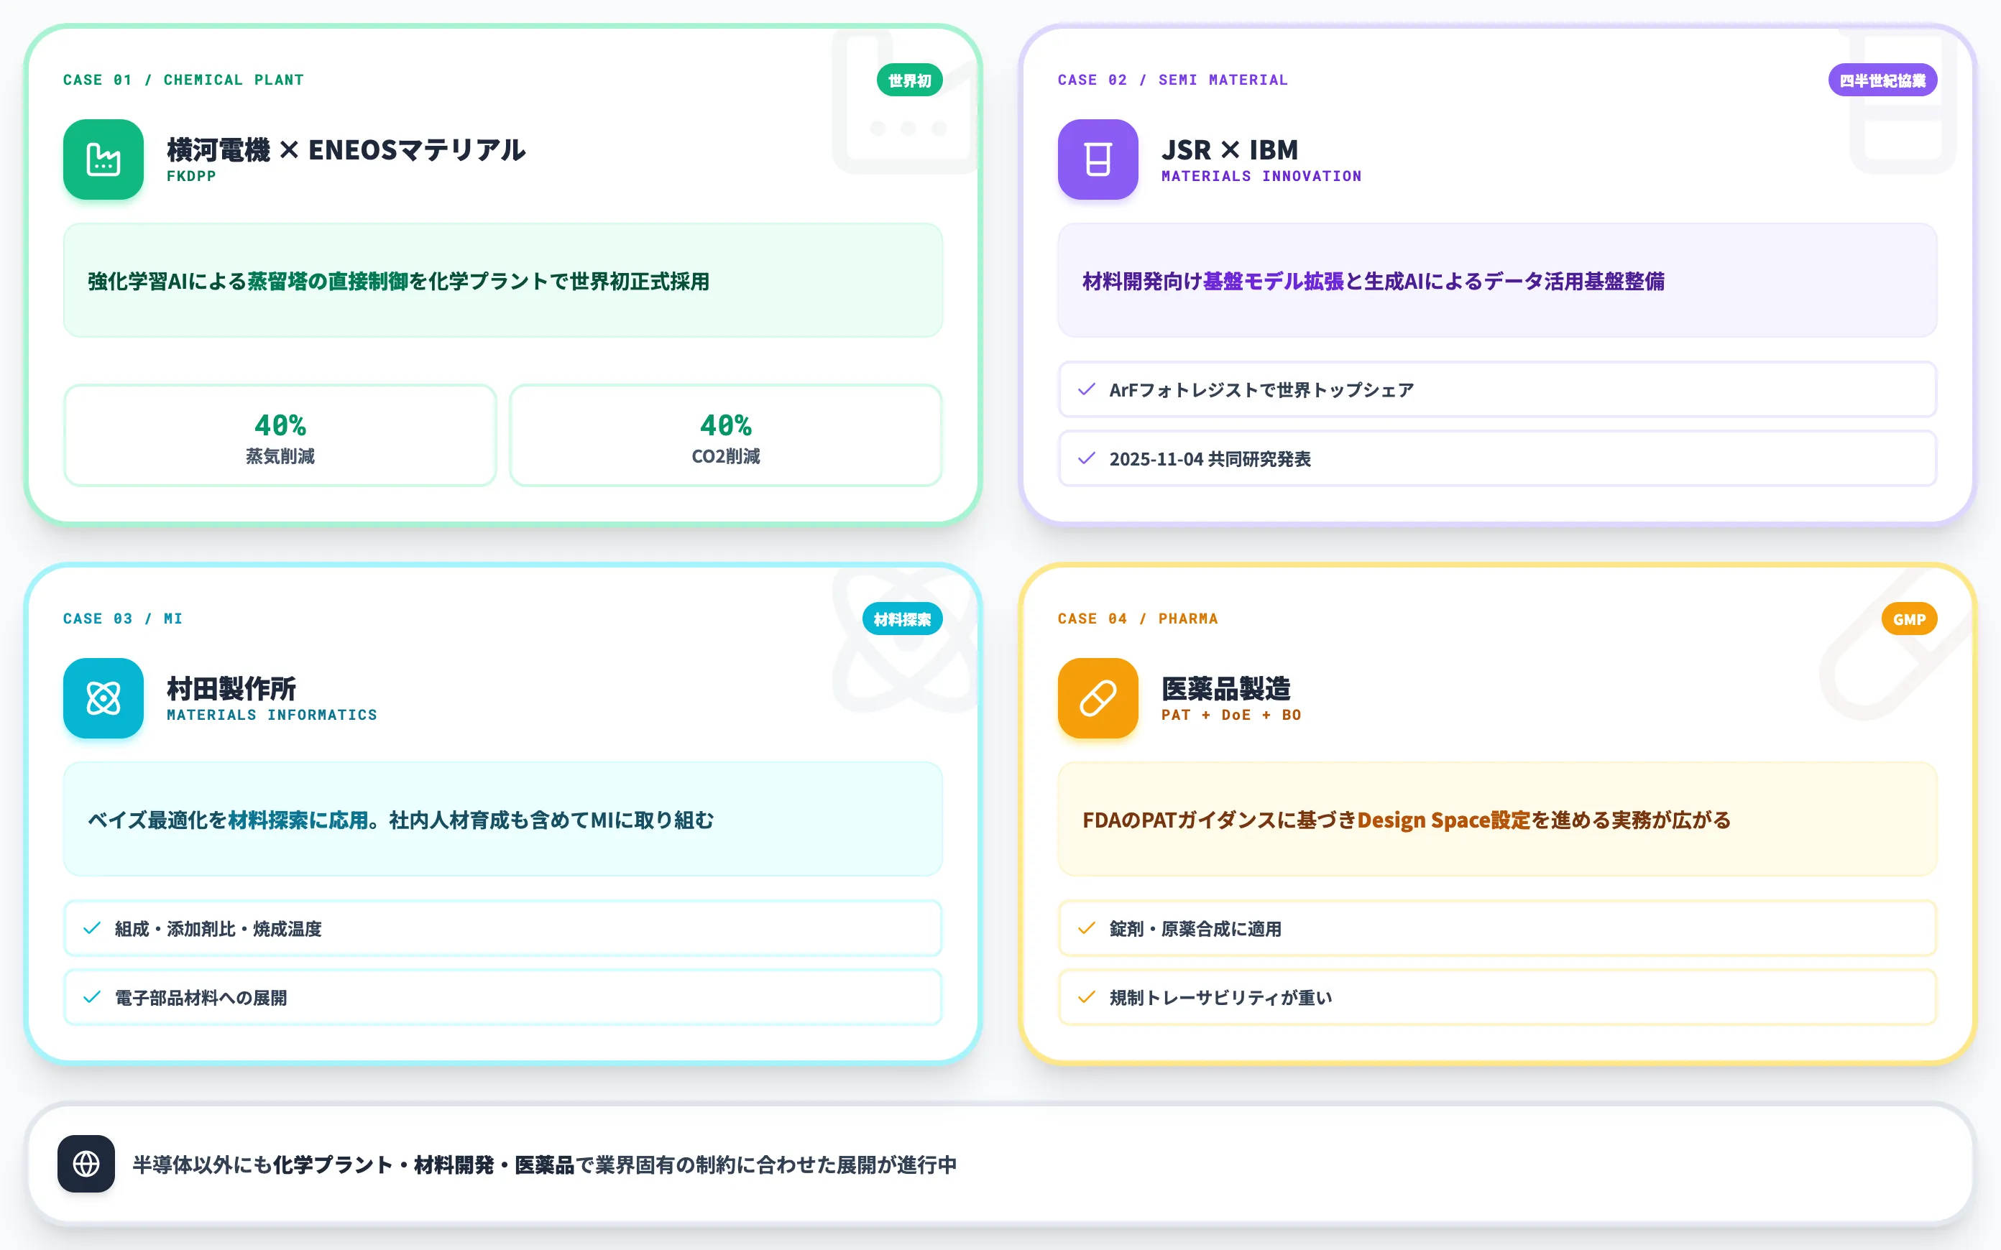Select the 40% CO2削減 stat box
Image resolution: width=2001 pixels, height=1250 pixels.
pos(726,435)
